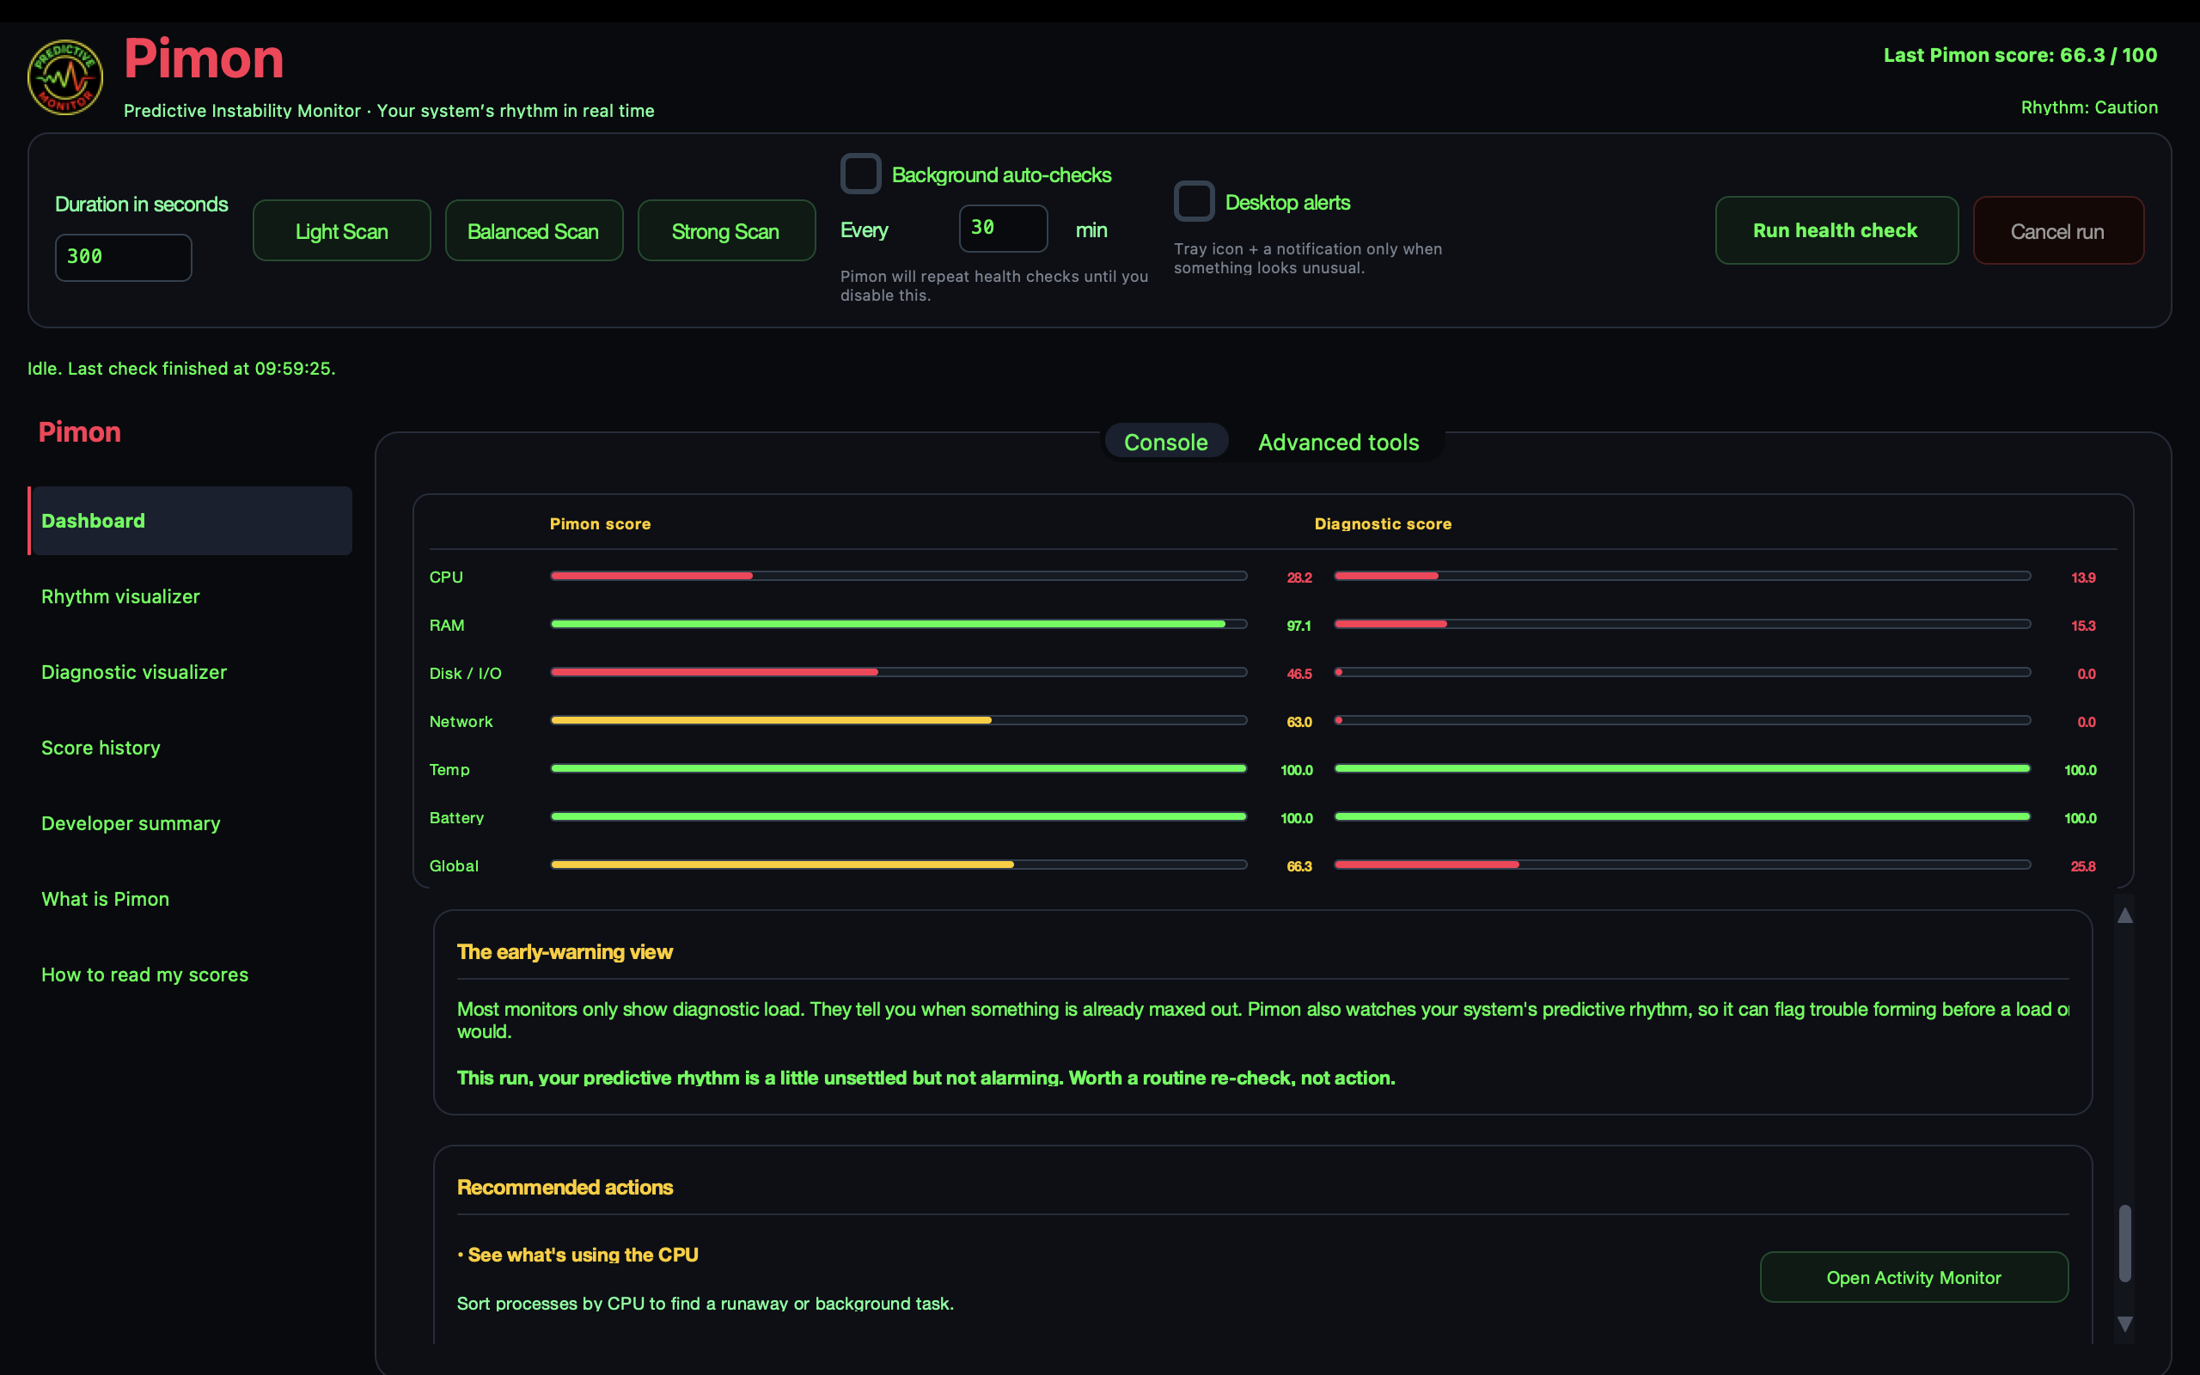Image resolution: width=2200 pixels, height=1375 pixels.
Task: Click the Network row label
Action: click(x=461, y=722)
